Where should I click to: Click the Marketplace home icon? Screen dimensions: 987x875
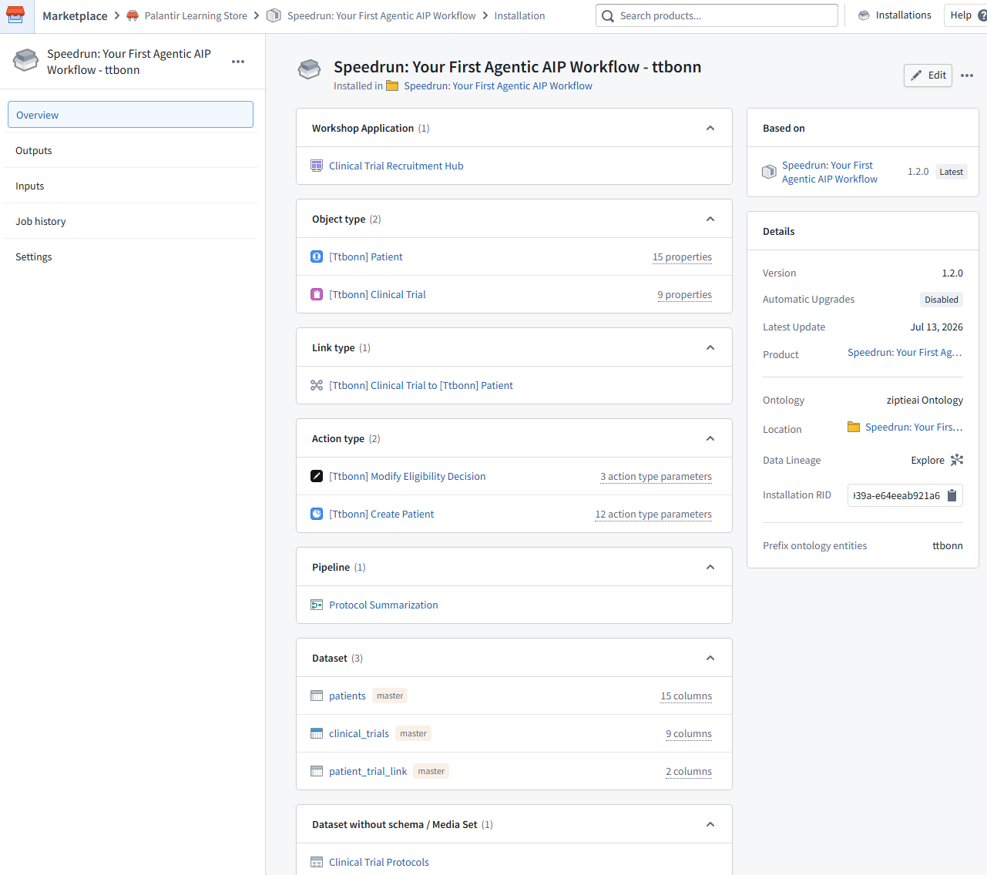coord(15,15)
